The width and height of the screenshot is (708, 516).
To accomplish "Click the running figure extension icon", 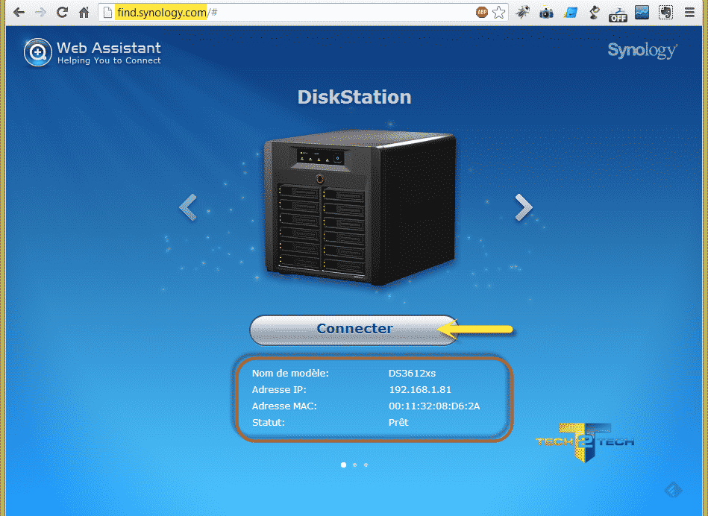I will 523,12.
